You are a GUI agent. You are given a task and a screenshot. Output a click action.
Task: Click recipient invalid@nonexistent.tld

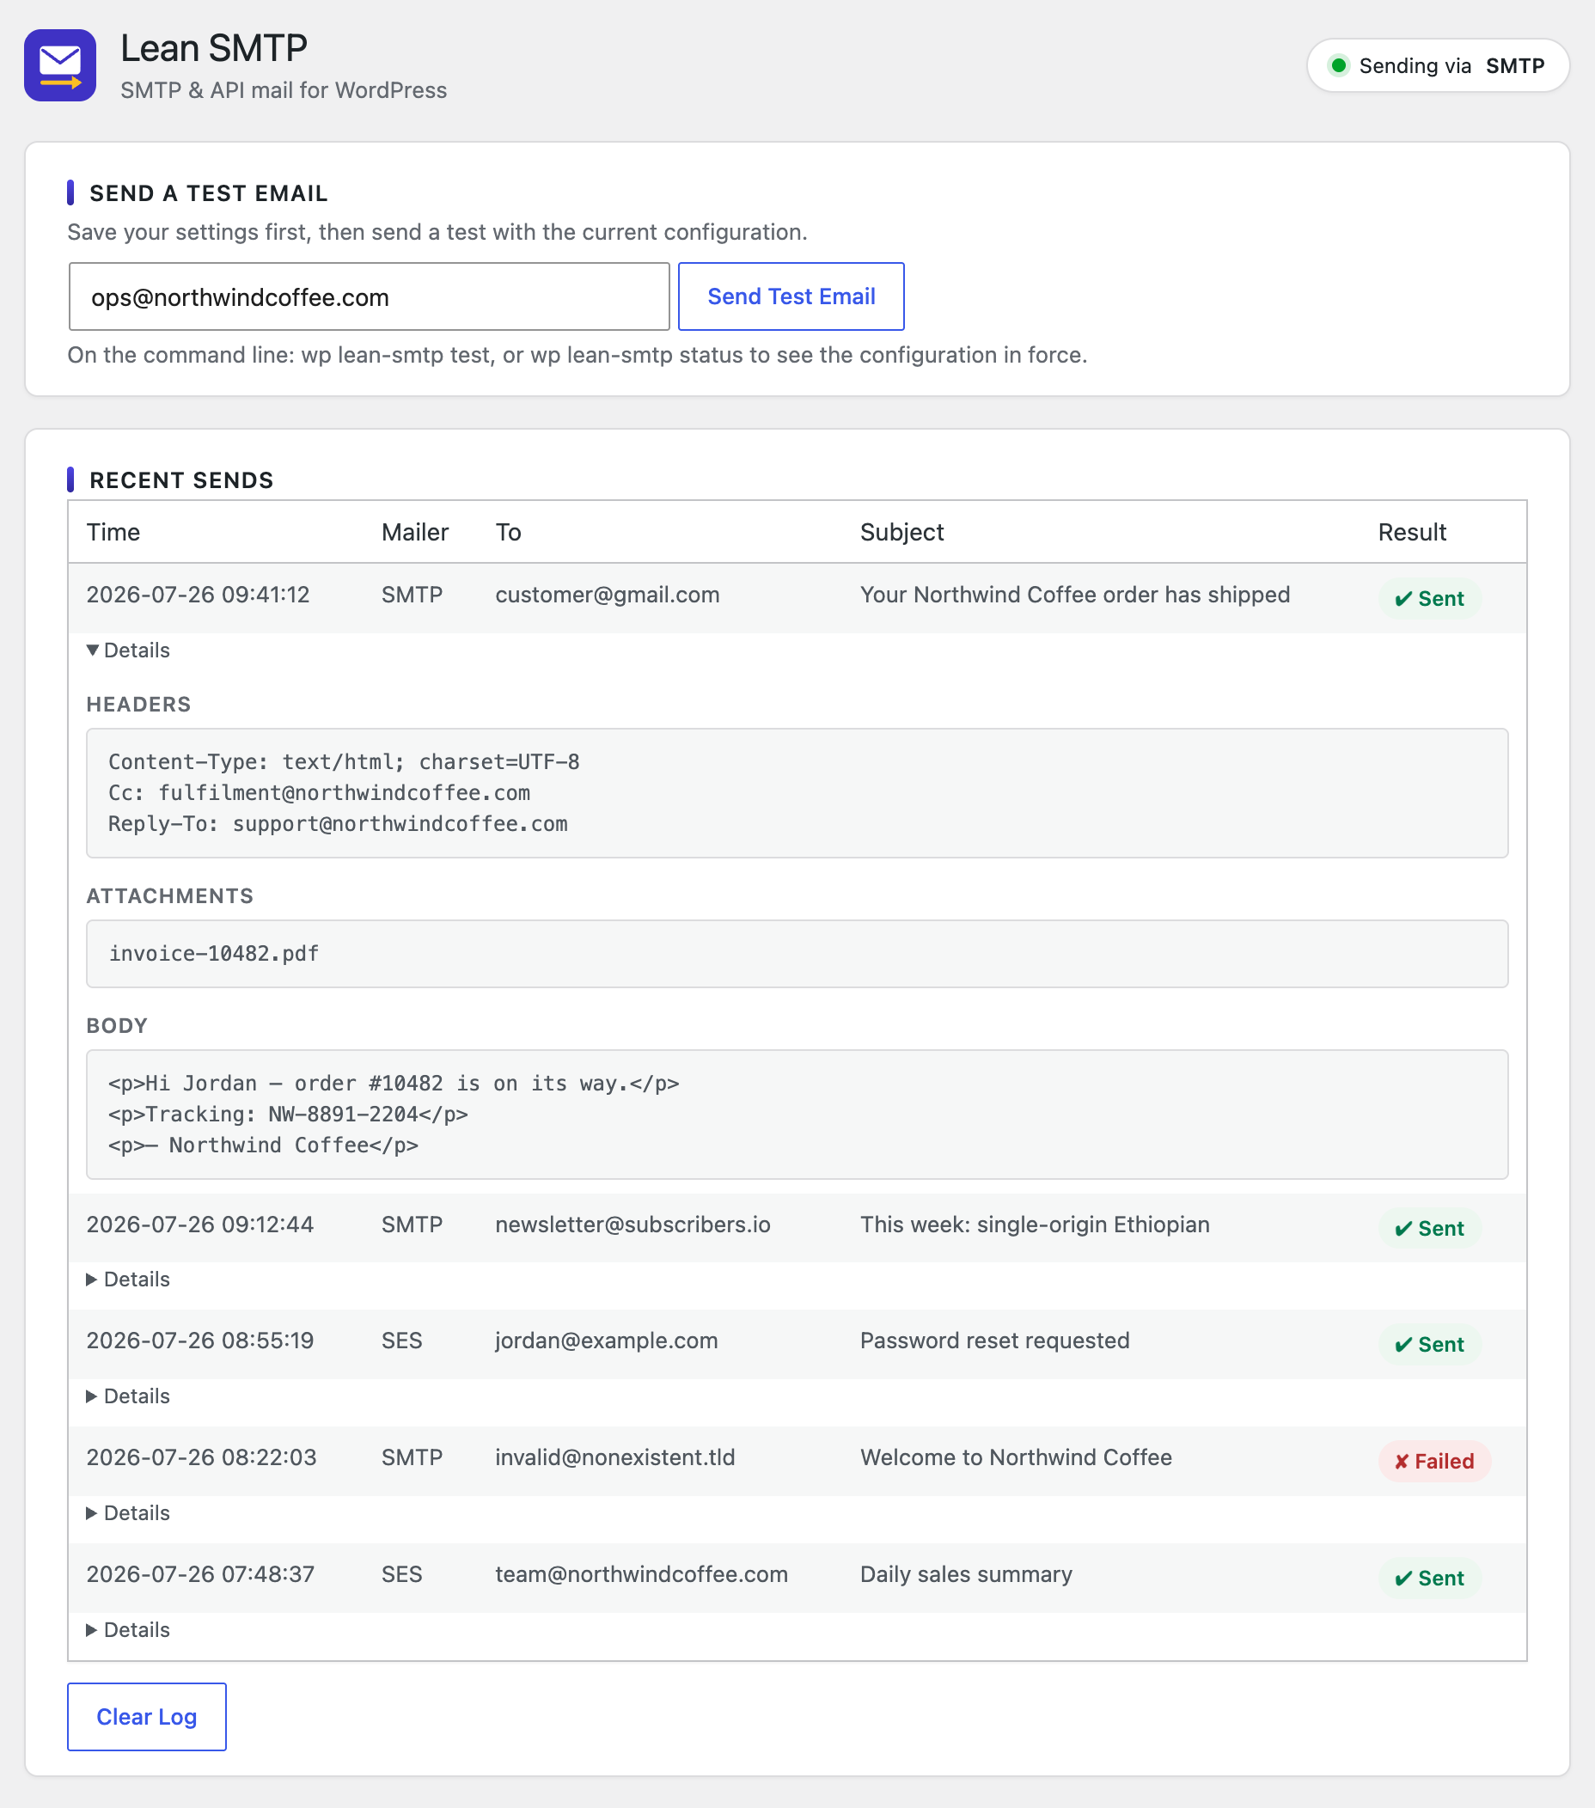tap(614, 1457)
